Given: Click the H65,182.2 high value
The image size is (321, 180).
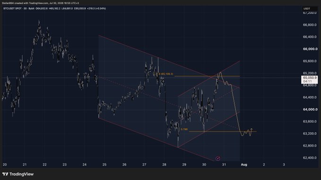Looking at the screenshot, I should click(54, 8).
